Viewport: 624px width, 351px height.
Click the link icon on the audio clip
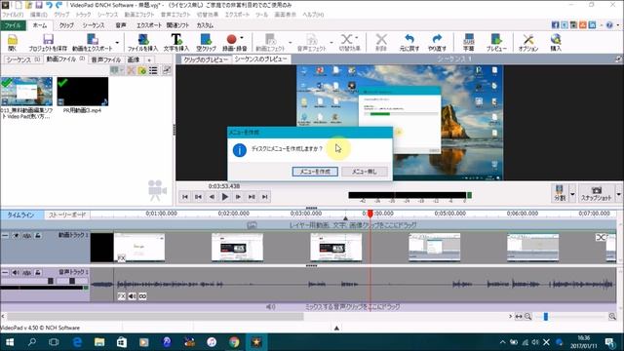click(142, 296)
